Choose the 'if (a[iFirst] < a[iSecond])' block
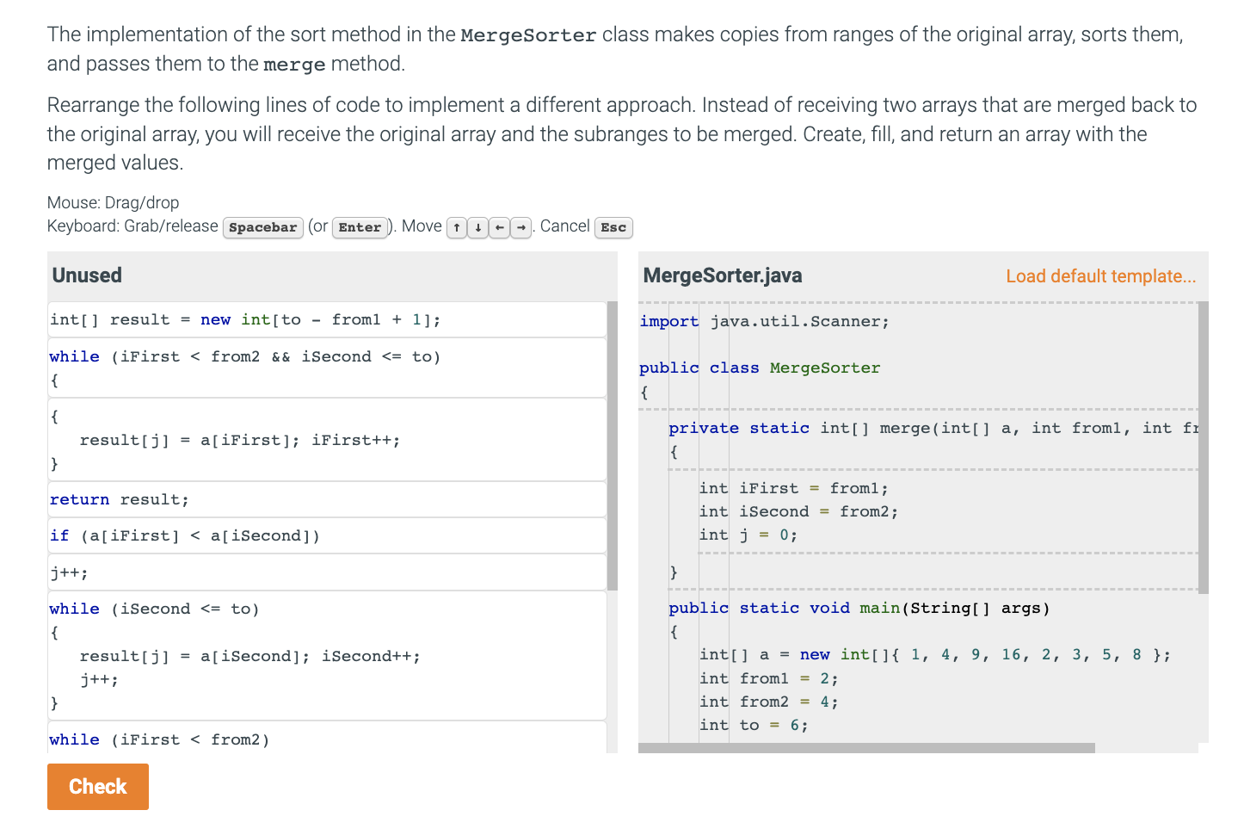The image size is (1244, 835). (x=328, y=535)
